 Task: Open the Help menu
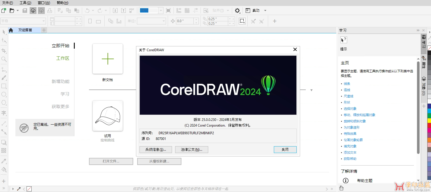(x=62, y=3)
